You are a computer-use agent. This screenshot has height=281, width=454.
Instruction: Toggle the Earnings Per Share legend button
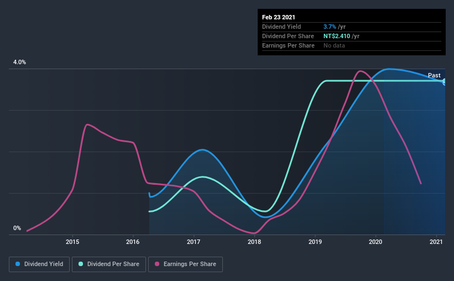(x=185, y=264)
